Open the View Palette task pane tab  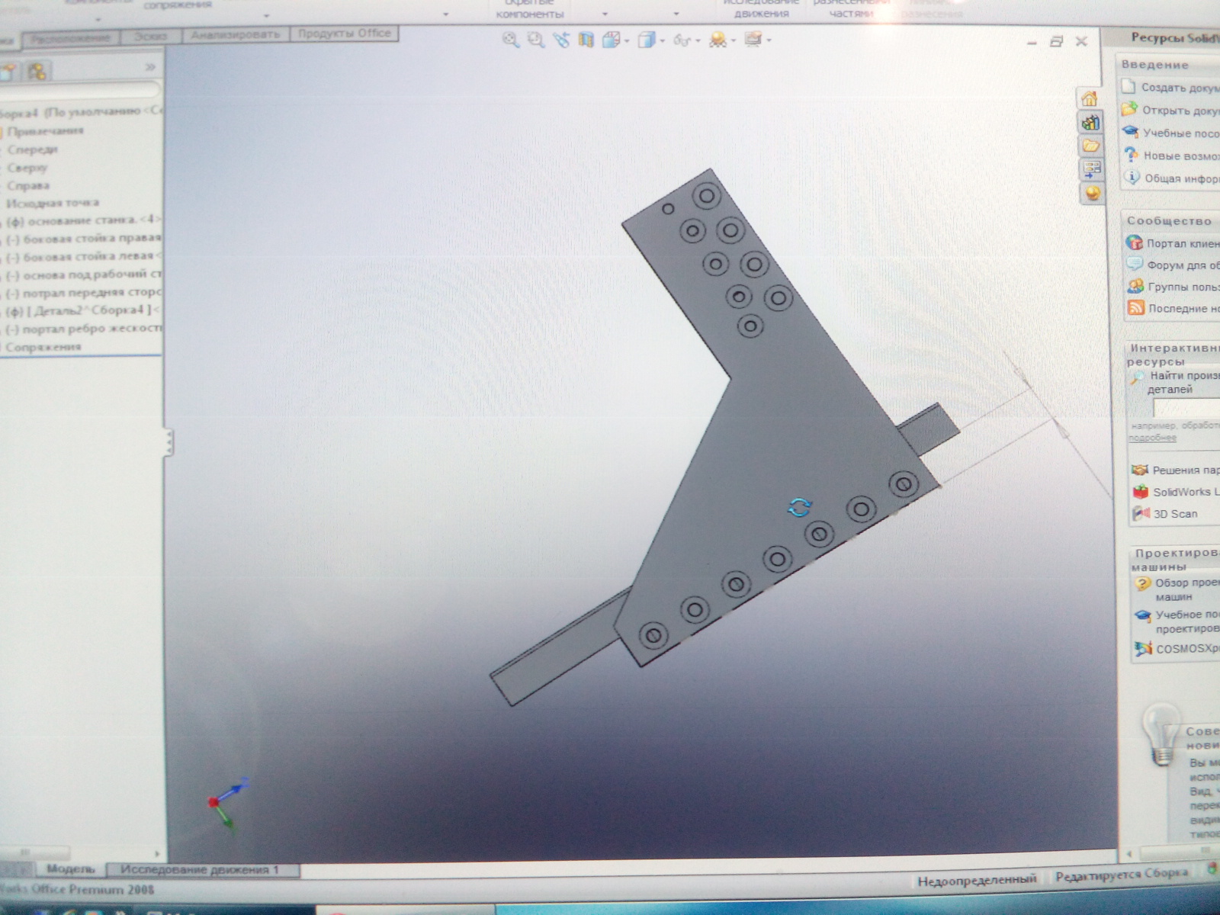(x=1092, y=169)
